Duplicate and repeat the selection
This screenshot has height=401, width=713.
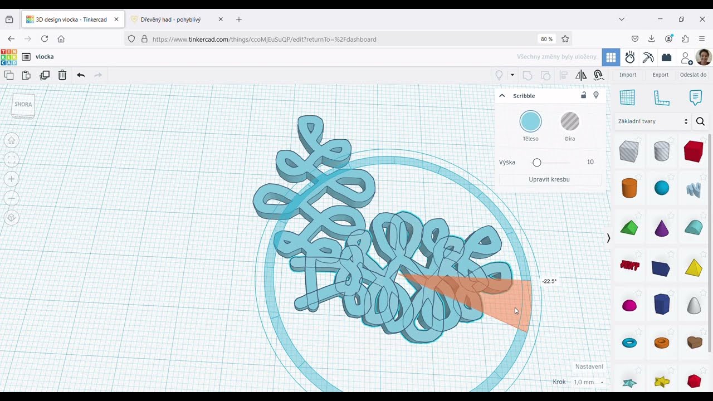(45, 75)
